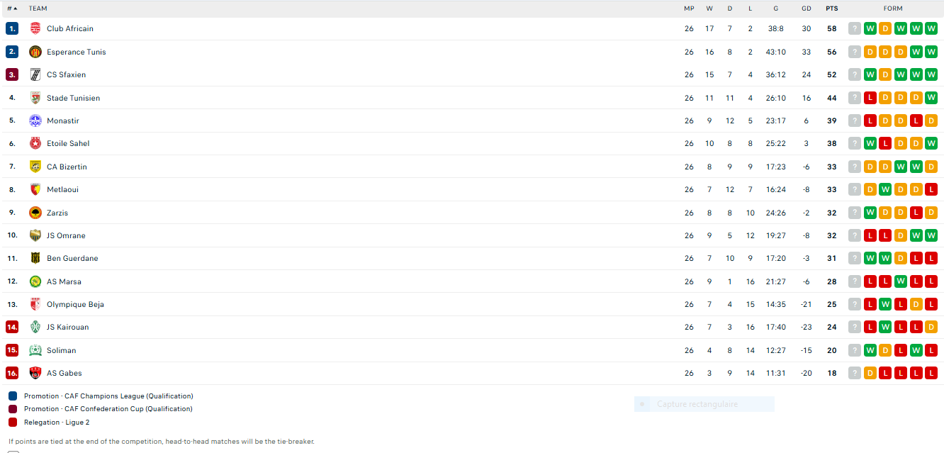Click the unknown-result '?' form badge for Club Africain

tap(855, 28)
